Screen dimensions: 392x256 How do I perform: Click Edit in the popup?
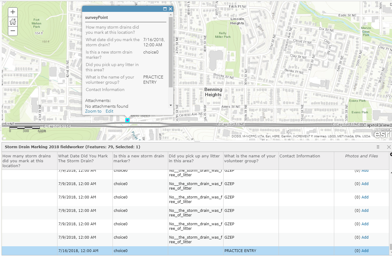tap(109, 111)
